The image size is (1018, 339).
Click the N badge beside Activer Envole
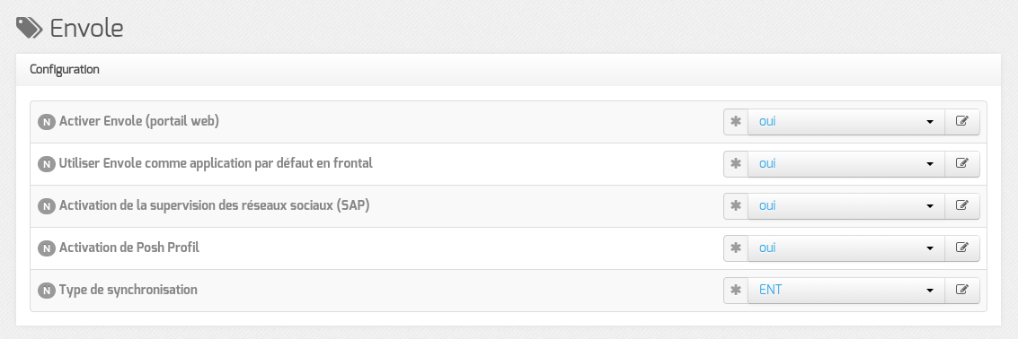(x=47, y=123)
